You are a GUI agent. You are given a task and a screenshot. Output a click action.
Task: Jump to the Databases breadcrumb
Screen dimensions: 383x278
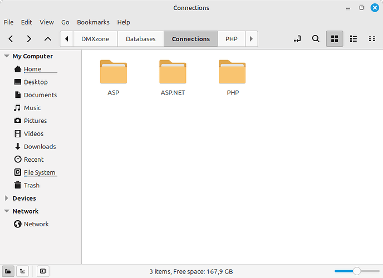pos(140,39)
